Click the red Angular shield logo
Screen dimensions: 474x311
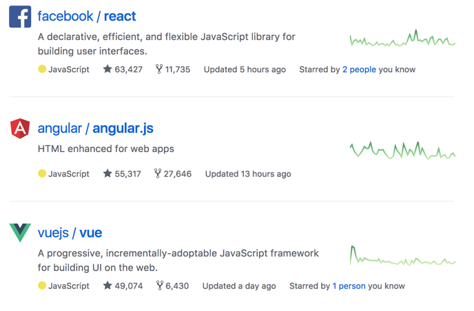(x=20, y=129)
